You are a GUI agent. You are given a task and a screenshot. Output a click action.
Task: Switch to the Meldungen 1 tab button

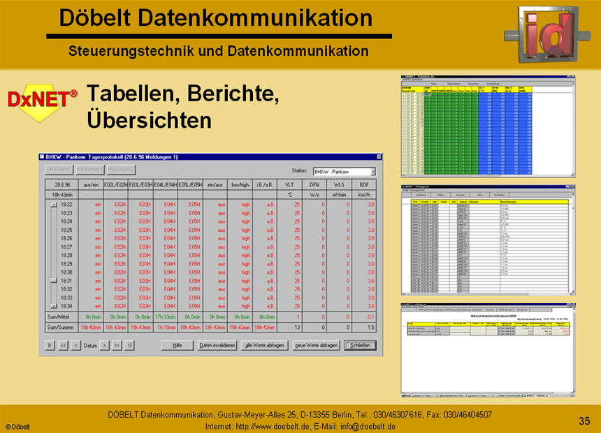89,170
